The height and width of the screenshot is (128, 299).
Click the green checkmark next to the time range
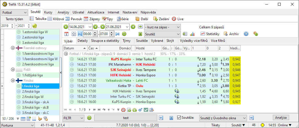pyautogui.click(x=124, y=34)
